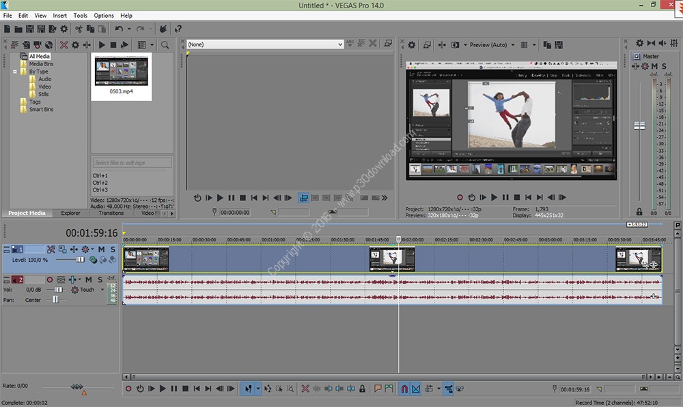Click the Delete X icon in bottom toolbar

[305, 389]
